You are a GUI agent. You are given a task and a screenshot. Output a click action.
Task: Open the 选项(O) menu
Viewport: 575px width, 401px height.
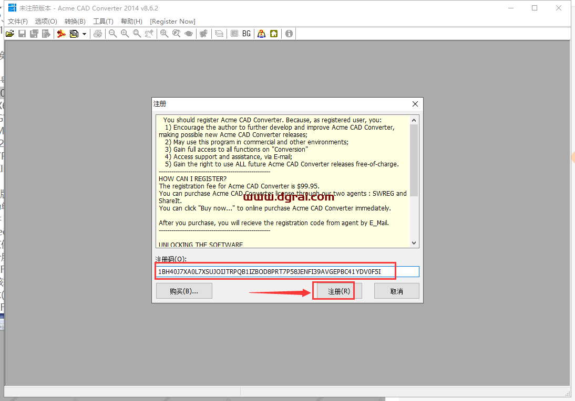(x=46, y=21)
